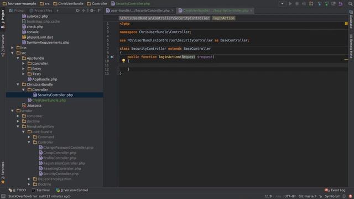
Task: Select ChangePasswordController.php in vendor
Action: coord(66,148)
